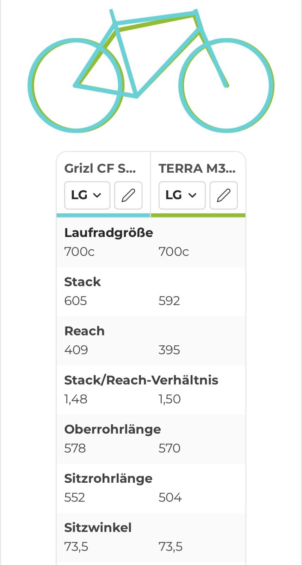Edit the TERRA M3 bike with pencil icon
The height and width of the screenshot is (565, 302).
223,195
